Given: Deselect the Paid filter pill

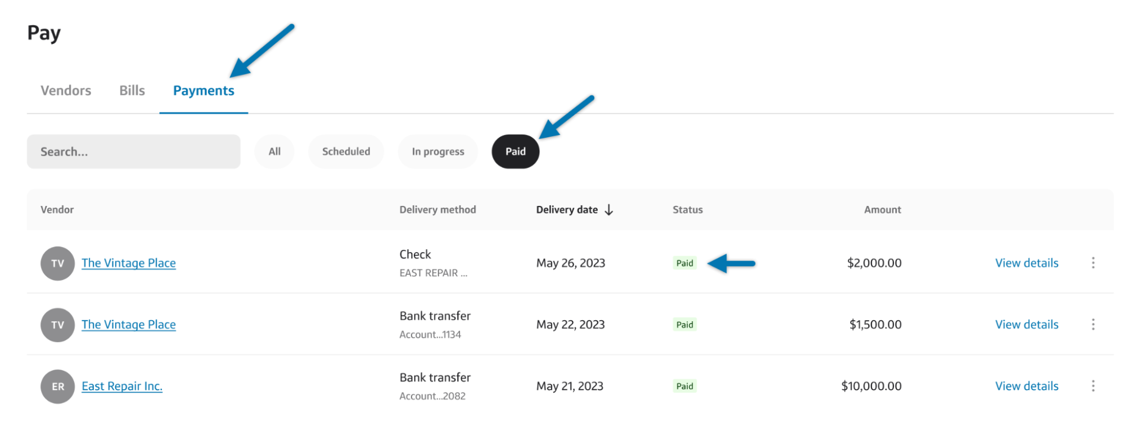Looking at the screenshot, I should tap(514, 151).
